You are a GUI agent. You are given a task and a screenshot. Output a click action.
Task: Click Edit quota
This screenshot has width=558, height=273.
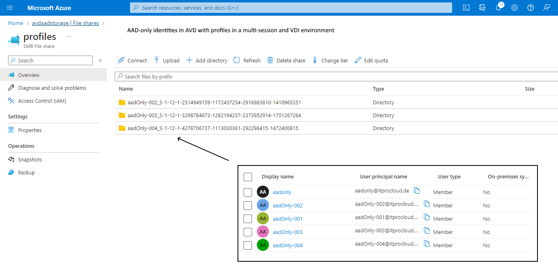(371, 60)
